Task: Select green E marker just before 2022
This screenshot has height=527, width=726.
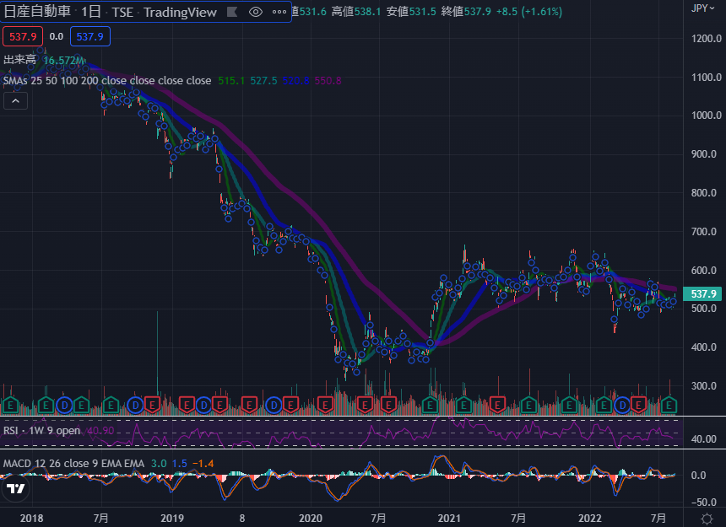Action: 569,406
